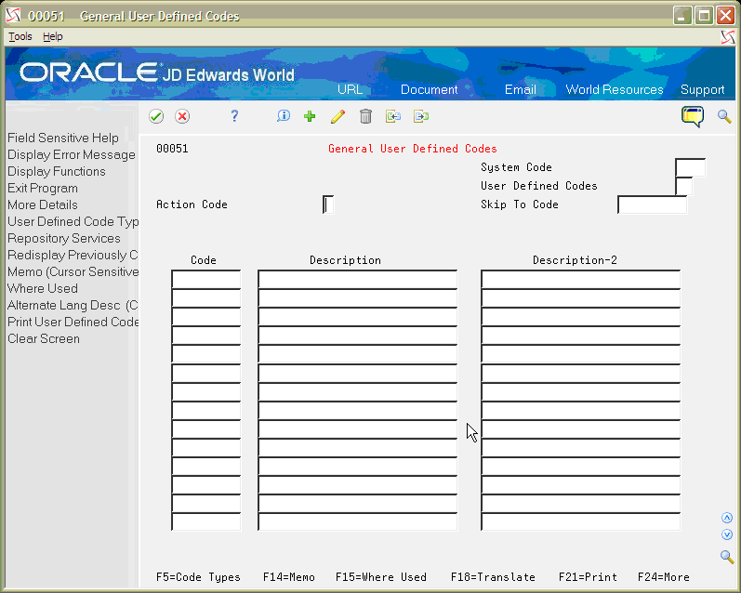Choose Clear Screen option
Viewport: 741px width, 593px height.
(44, 338)
